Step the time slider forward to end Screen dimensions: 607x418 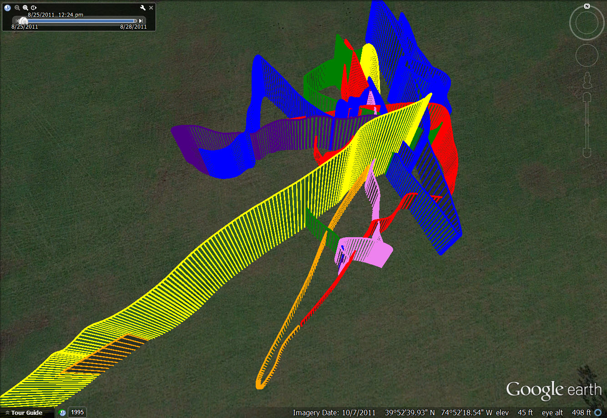click(141, 21)
